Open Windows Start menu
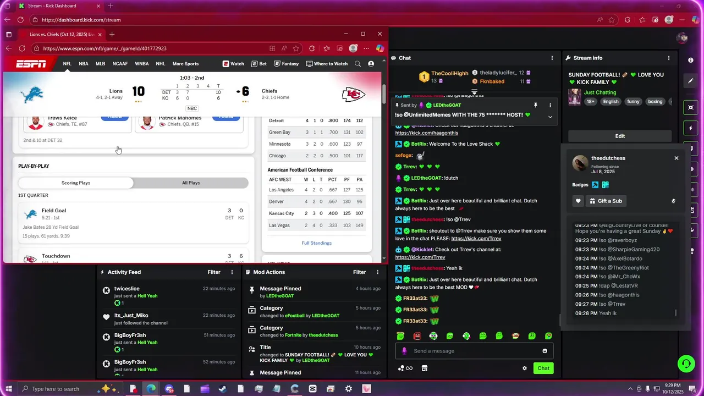 [8, 389]
